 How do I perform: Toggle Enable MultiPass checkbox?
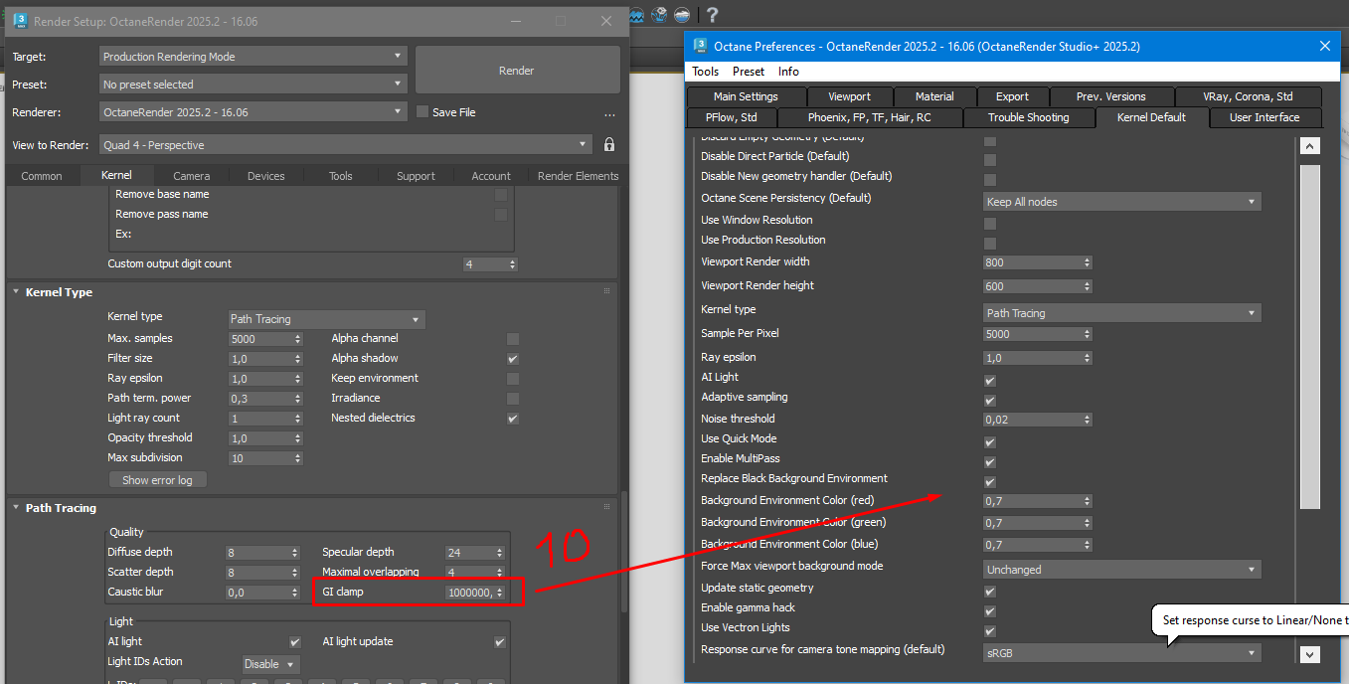coord(990,462)
